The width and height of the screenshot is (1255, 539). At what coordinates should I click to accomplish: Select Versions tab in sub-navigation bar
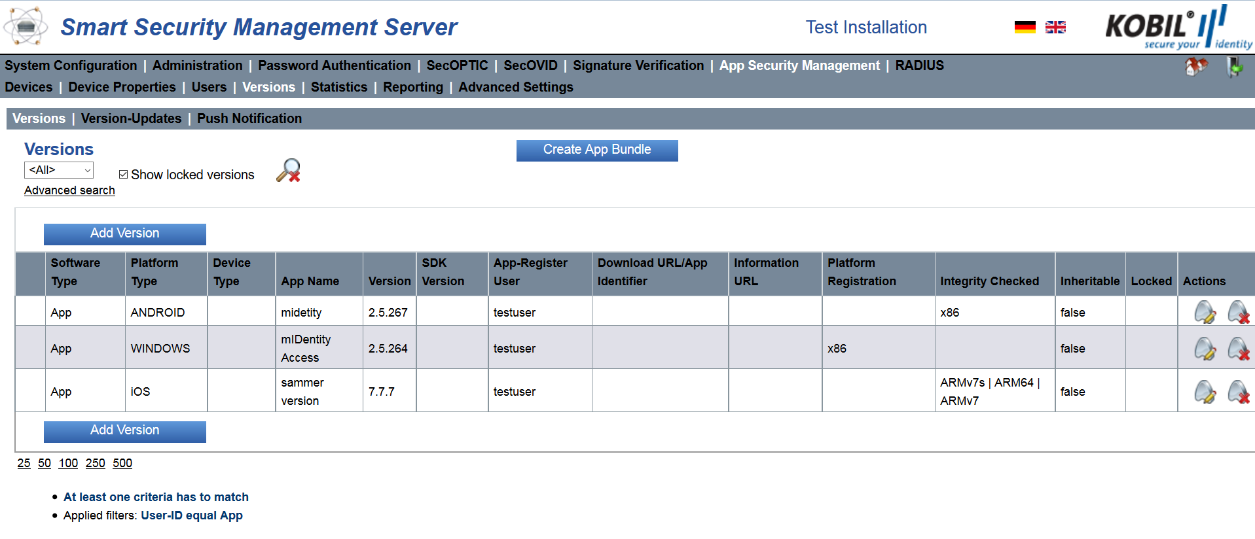coord(39,118)
